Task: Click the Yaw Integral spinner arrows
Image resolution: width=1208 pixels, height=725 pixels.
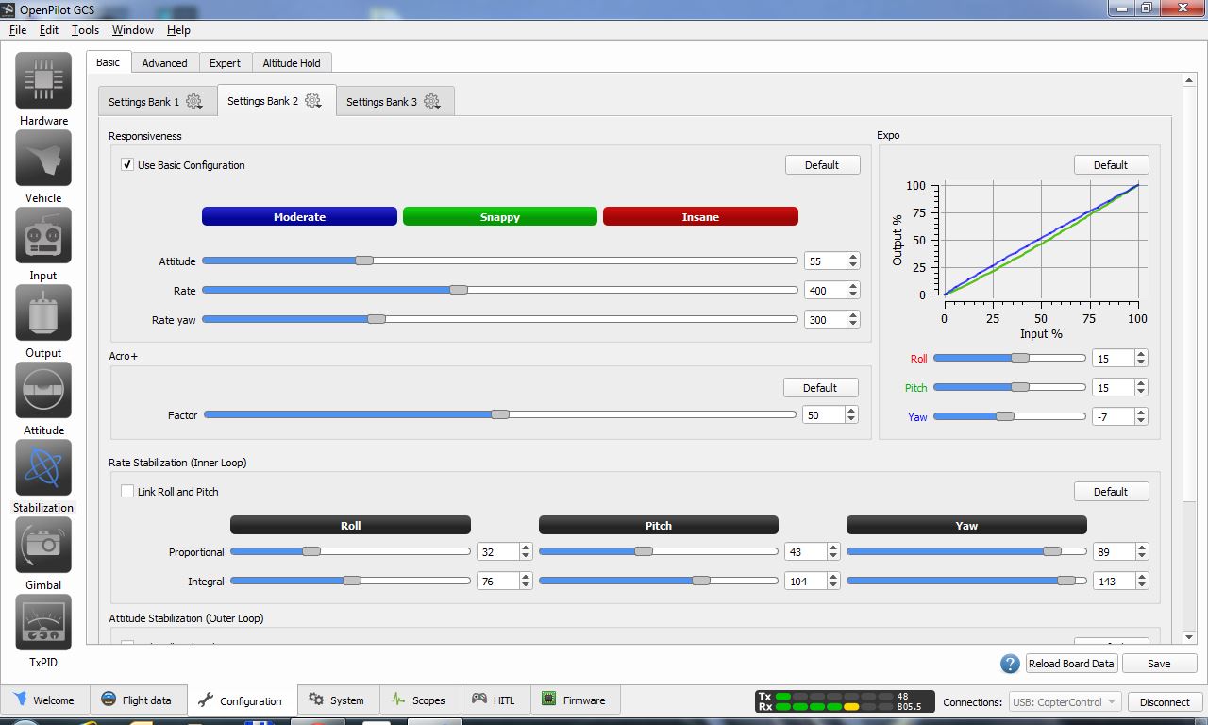Action: [1142, 582]
